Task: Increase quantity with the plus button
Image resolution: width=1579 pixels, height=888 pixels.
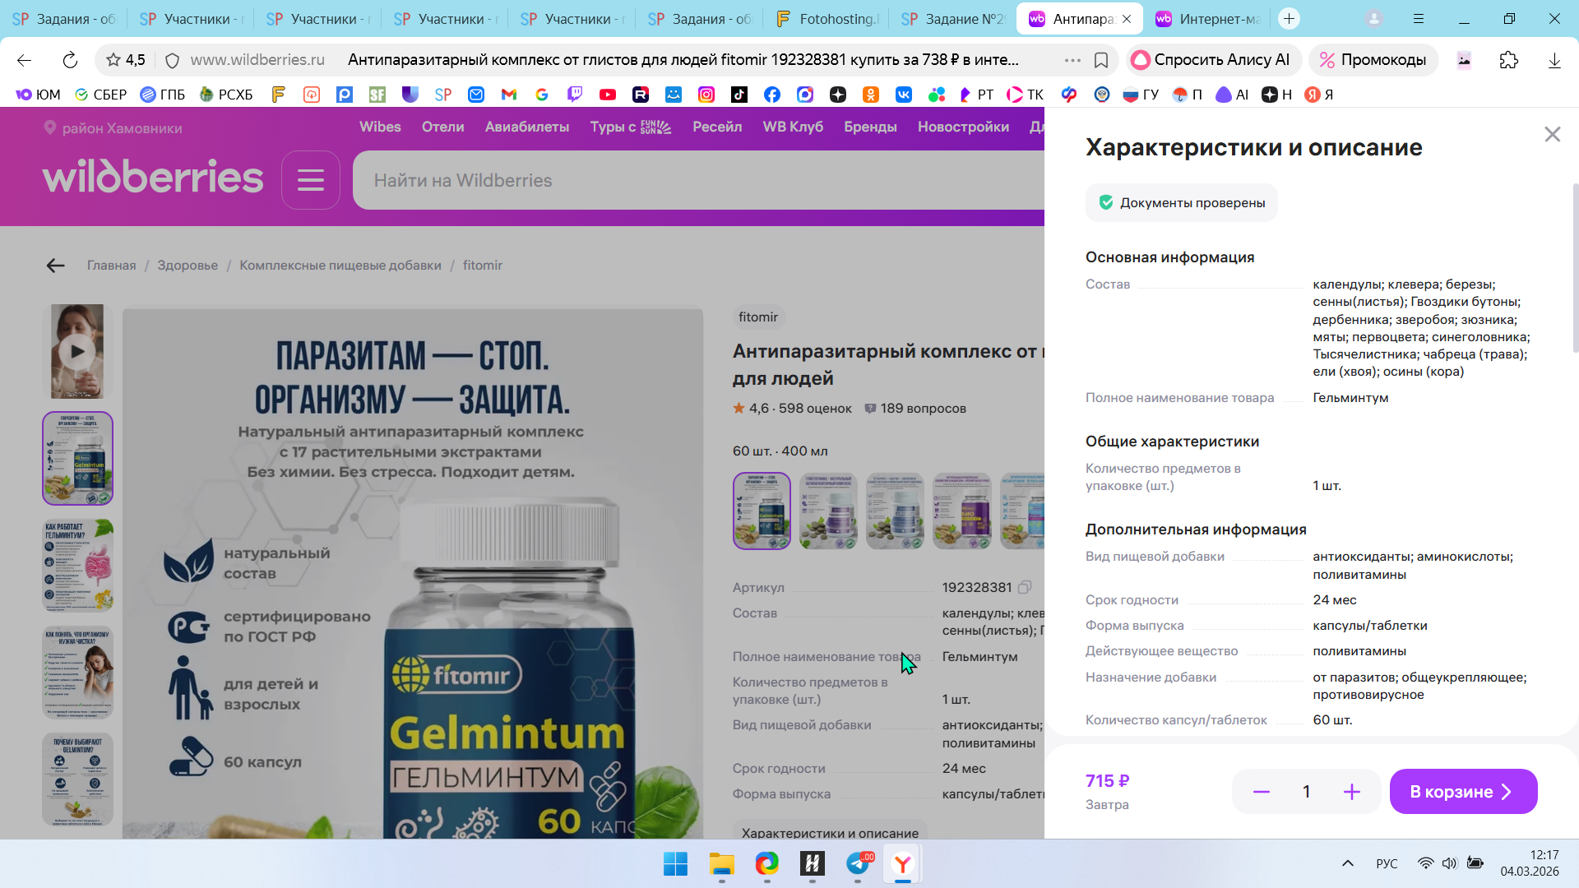Action: pos(1351,792)
